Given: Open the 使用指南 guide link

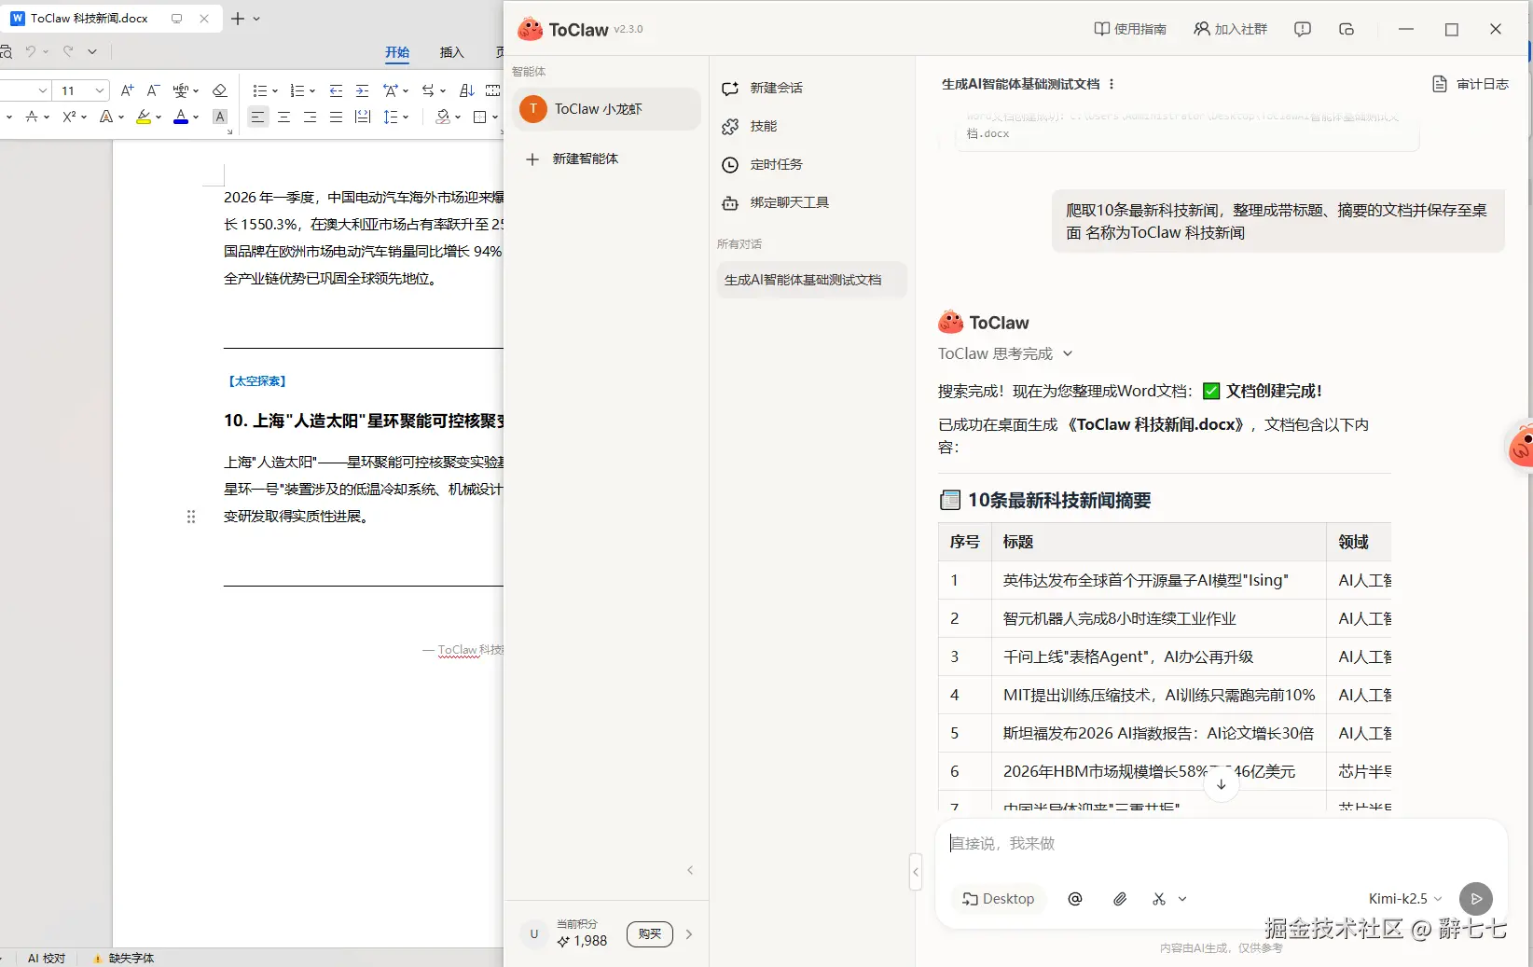Looking at the screenshot, I should (1130, 30).
